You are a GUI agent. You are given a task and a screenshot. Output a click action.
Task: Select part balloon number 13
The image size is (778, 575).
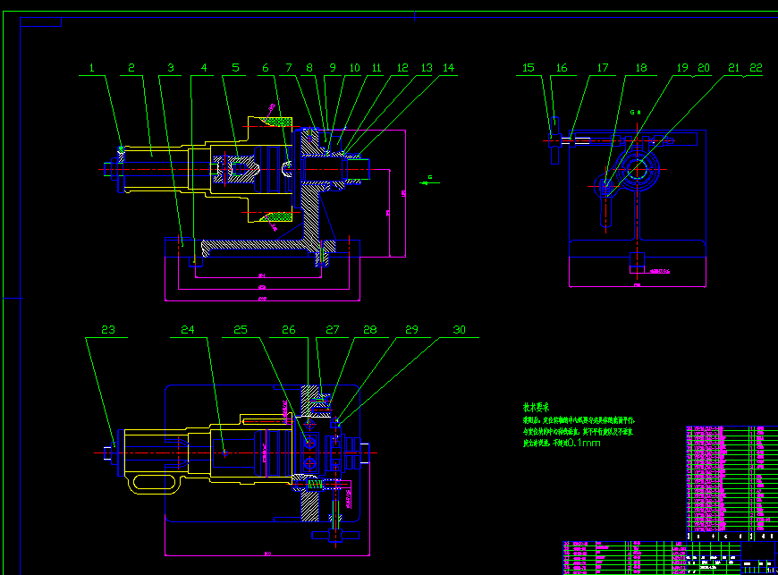point(427,68)
